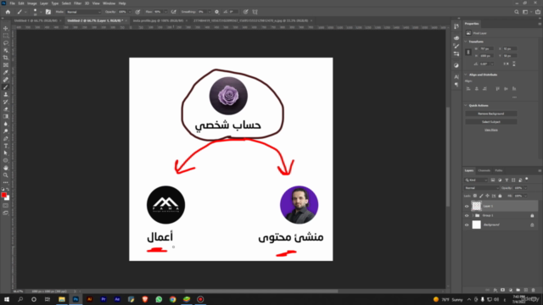
Task: Toggle lock all padlock icon
Action: (x=500, y=196)
